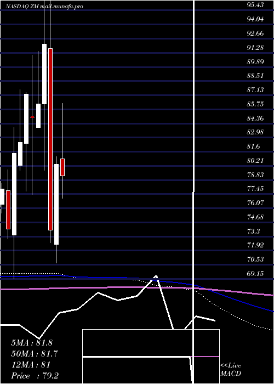Image resolution: width=274 pixels, height=384 pixels.
Task: Select the 76.07 price axis label
Action: (x=255, y=203)
